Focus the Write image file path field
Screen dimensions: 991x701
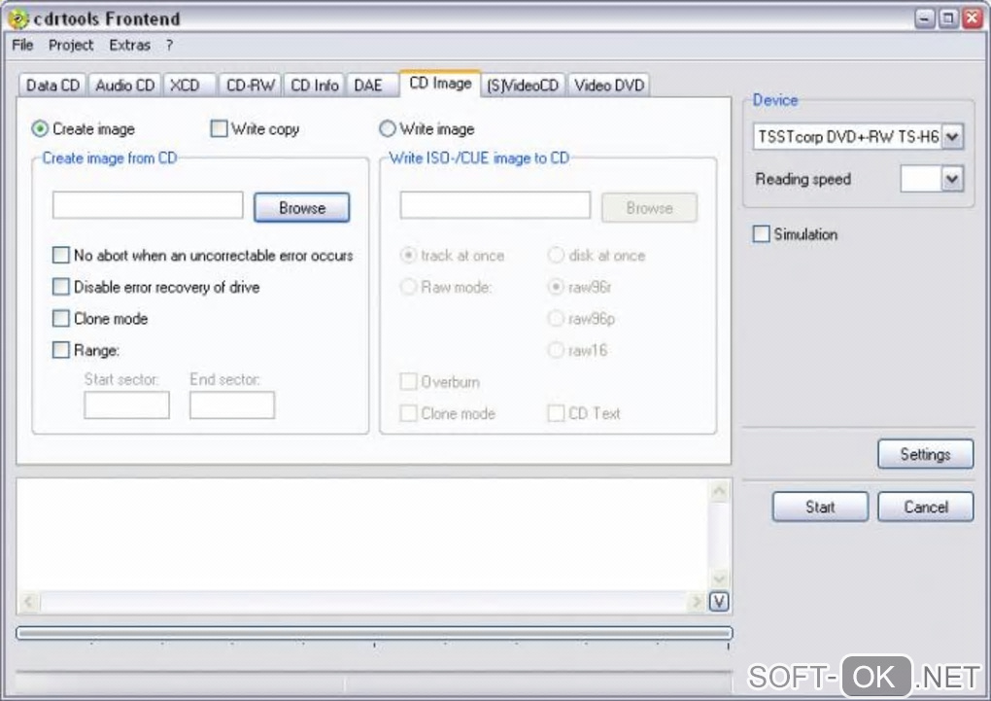(x=495, y=205)
